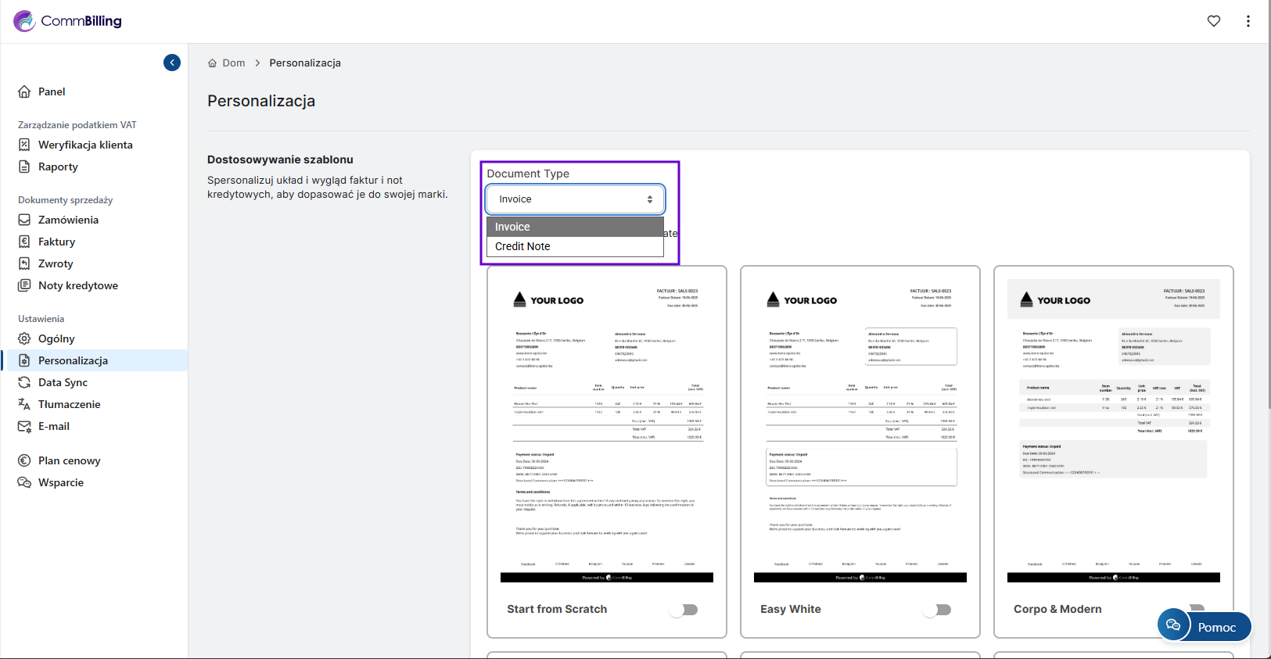
Task: Collapse the sidebar with the arrow button
Action: point(172,63)
